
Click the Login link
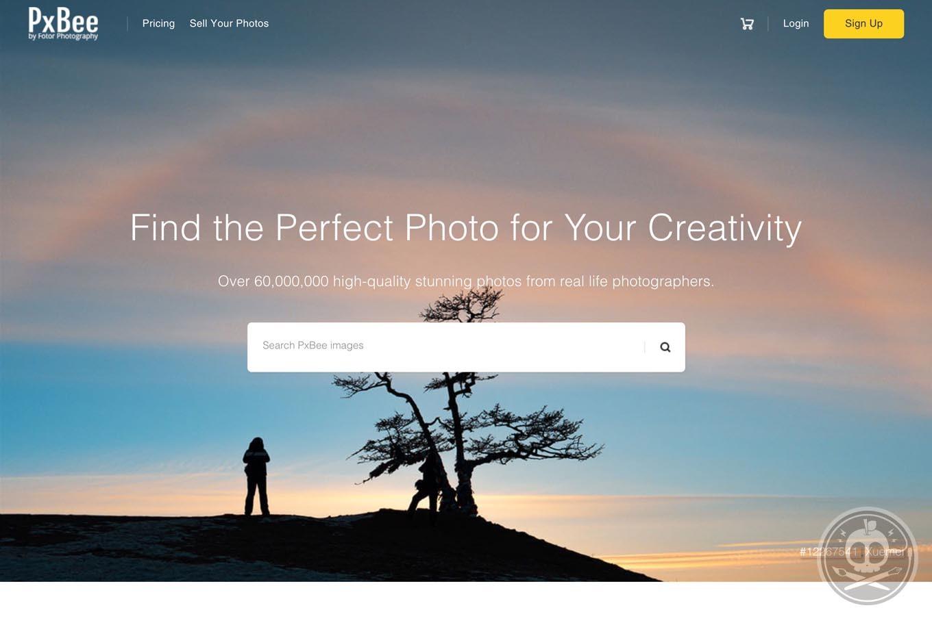click(x=796, y=23)
